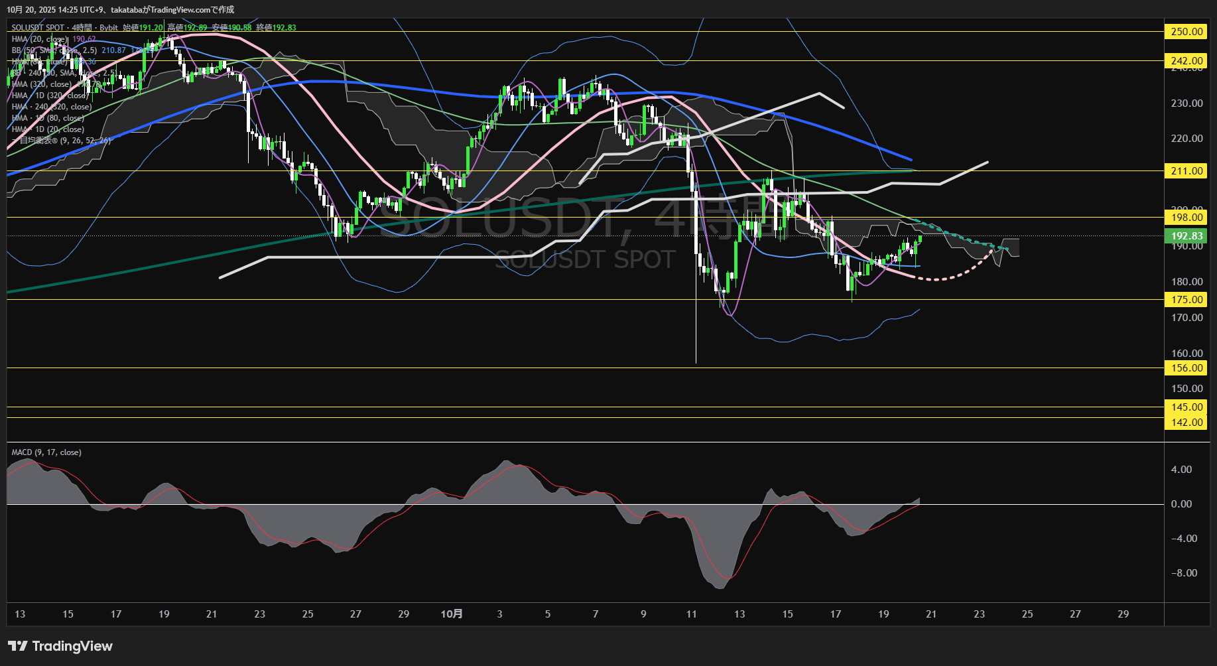This screenshot has height=666, width=1217.
Task: Select the 145.00 price level label
Action: pos(1186,407)
